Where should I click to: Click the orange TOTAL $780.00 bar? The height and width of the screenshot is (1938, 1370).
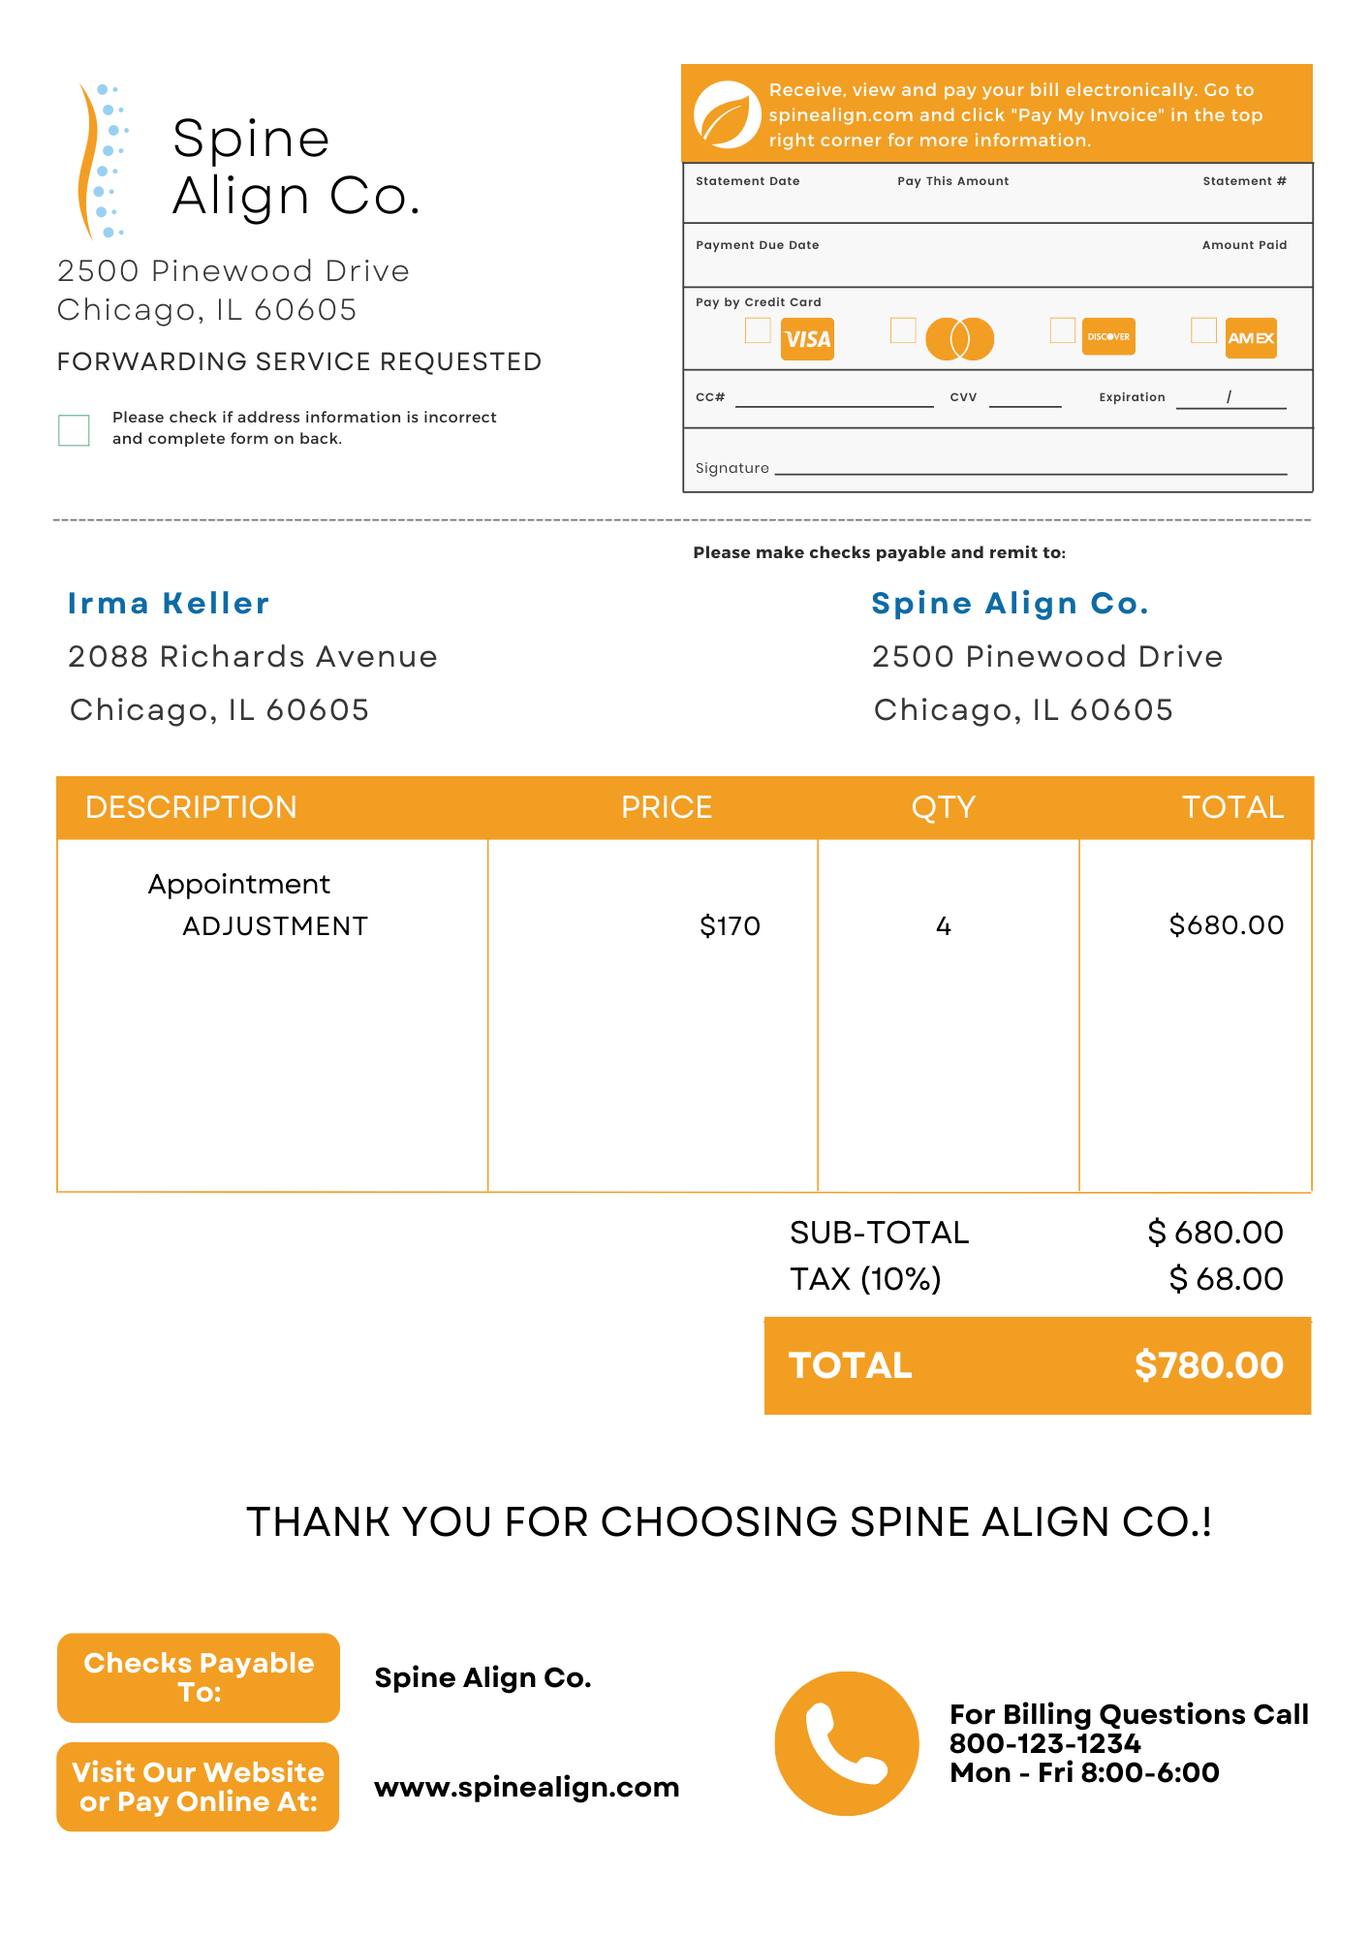1037,1365
